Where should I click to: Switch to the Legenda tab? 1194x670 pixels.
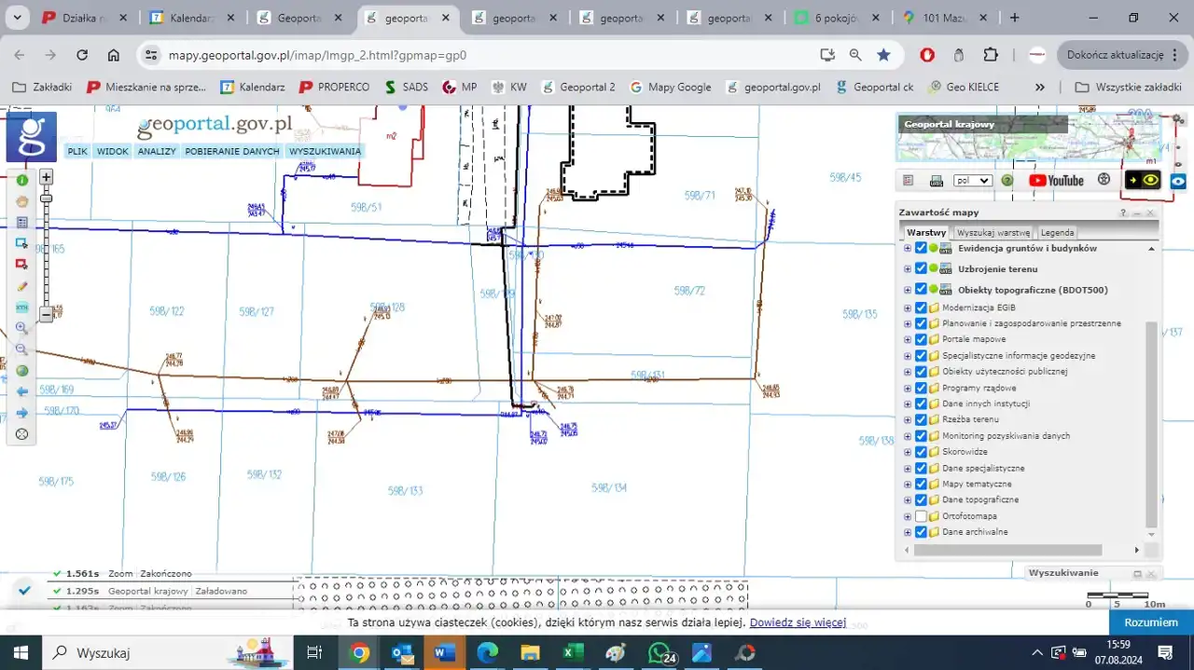1057,233
